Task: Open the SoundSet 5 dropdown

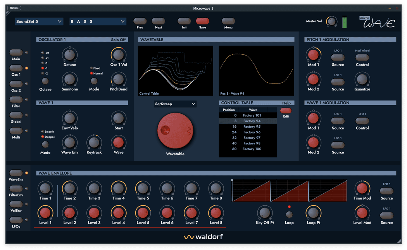Action: tap(39, 21)
